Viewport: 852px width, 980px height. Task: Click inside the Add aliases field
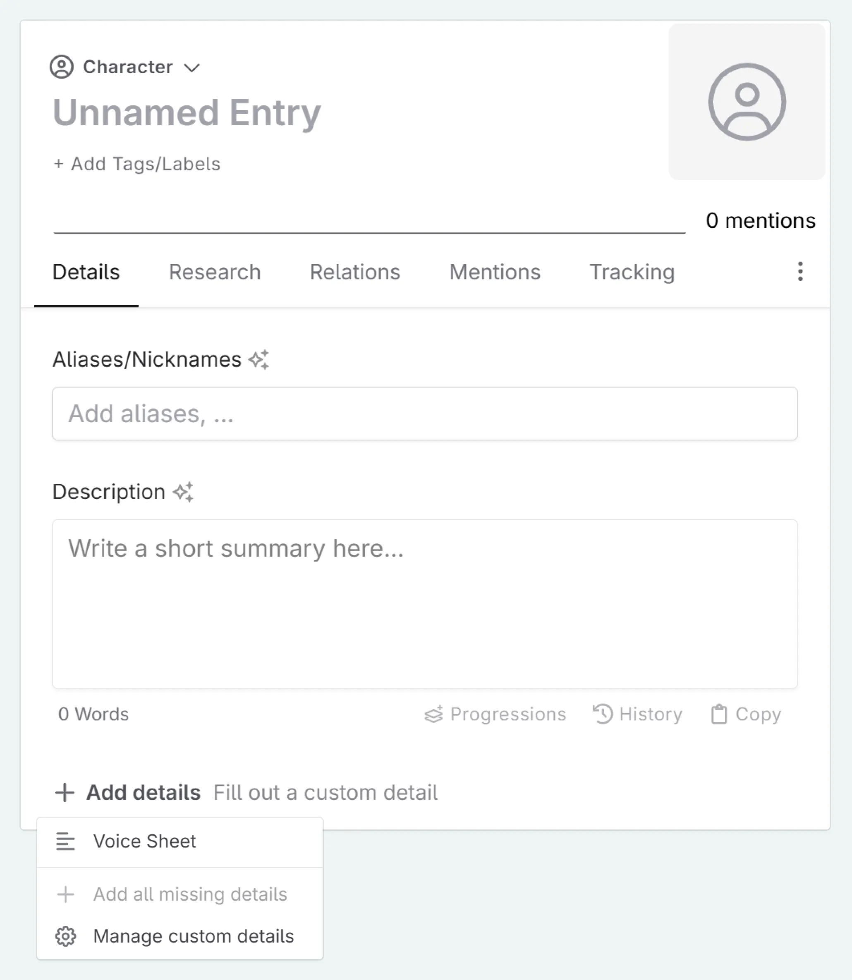point(425,414)
